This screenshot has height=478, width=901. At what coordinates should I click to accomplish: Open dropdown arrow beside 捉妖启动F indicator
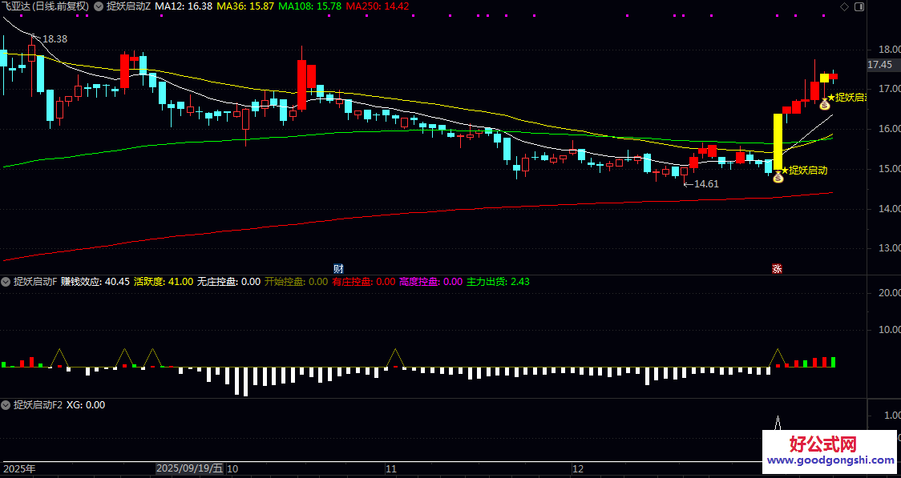point(6,282)
